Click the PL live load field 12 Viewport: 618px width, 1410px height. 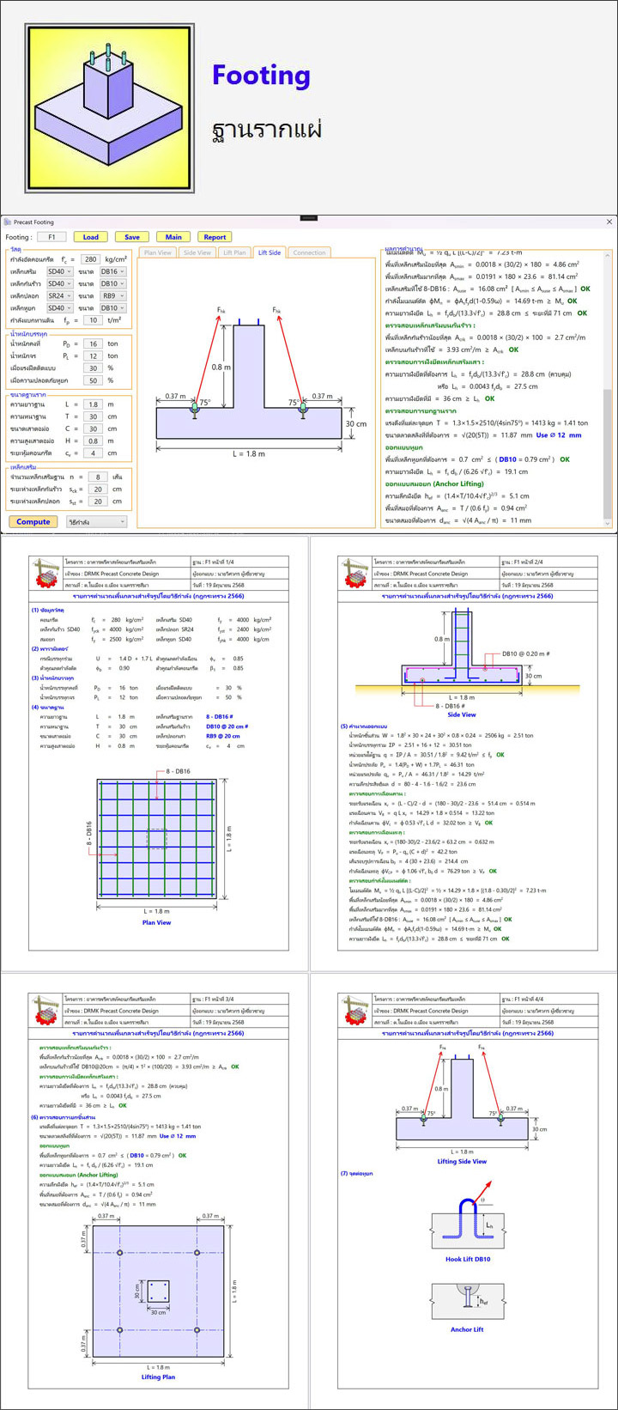pyautogui.click(x=91, y=356)
